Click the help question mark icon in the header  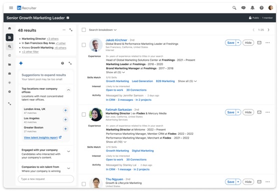coord(262,8)
